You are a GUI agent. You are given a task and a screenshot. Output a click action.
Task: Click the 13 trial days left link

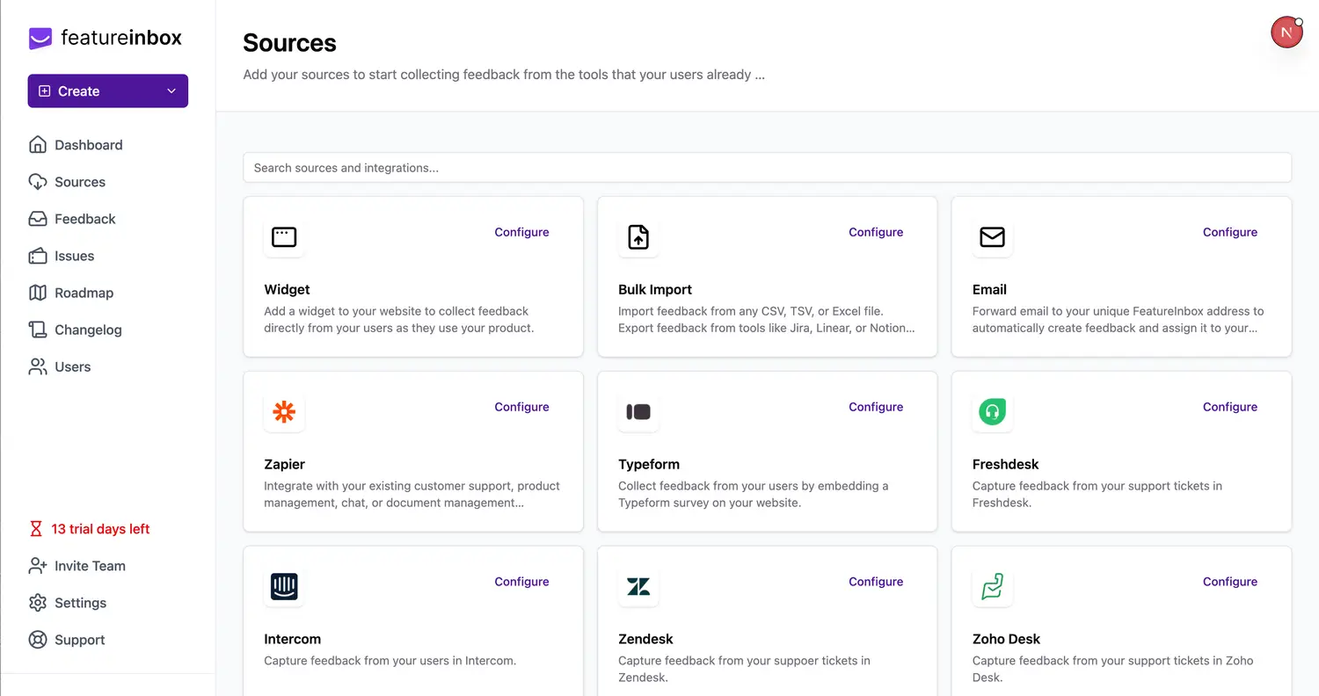[99, 529]
